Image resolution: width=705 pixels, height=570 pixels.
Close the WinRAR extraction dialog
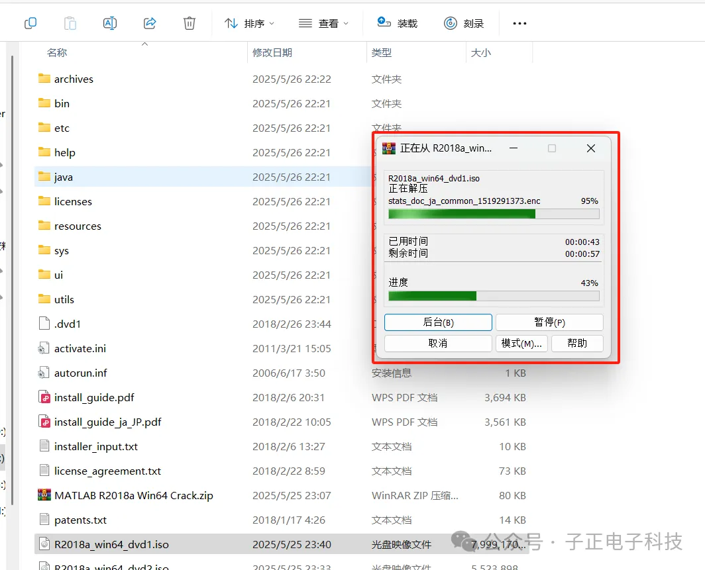click(x=591, y=148)
